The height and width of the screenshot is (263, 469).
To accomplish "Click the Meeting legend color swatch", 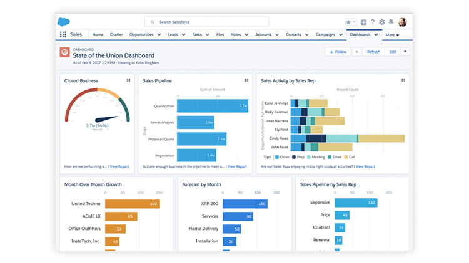I will coord(309,157).
